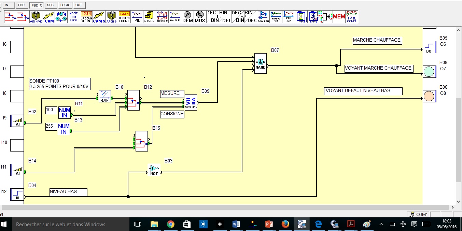462x231 pixels.
Task: Switch to the SFC tab
Action: 50,5
